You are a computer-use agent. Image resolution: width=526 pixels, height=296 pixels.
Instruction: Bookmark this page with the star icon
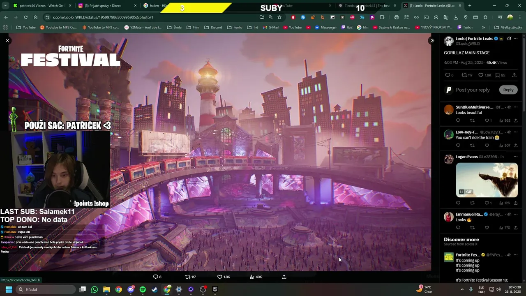279,17
